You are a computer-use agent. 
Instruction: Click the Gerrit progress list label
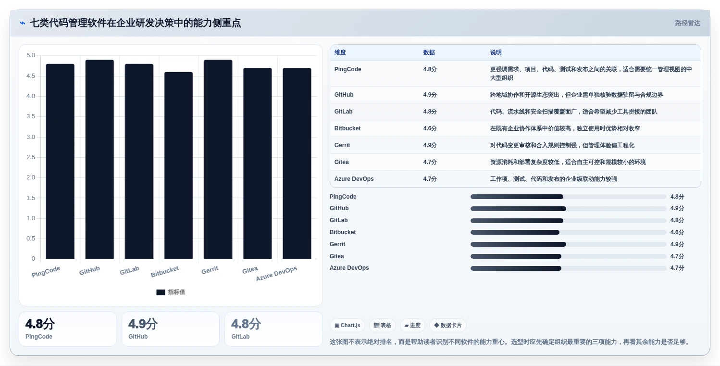click(337, 244)
